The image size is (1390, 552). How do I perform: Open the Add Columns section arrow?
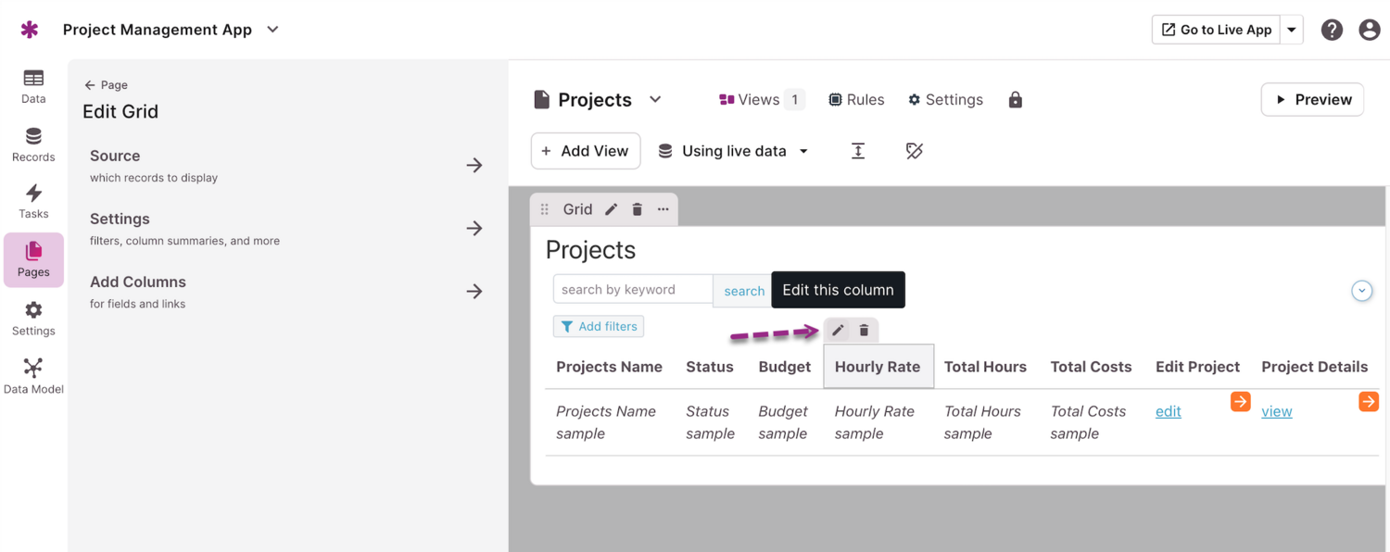474,292
